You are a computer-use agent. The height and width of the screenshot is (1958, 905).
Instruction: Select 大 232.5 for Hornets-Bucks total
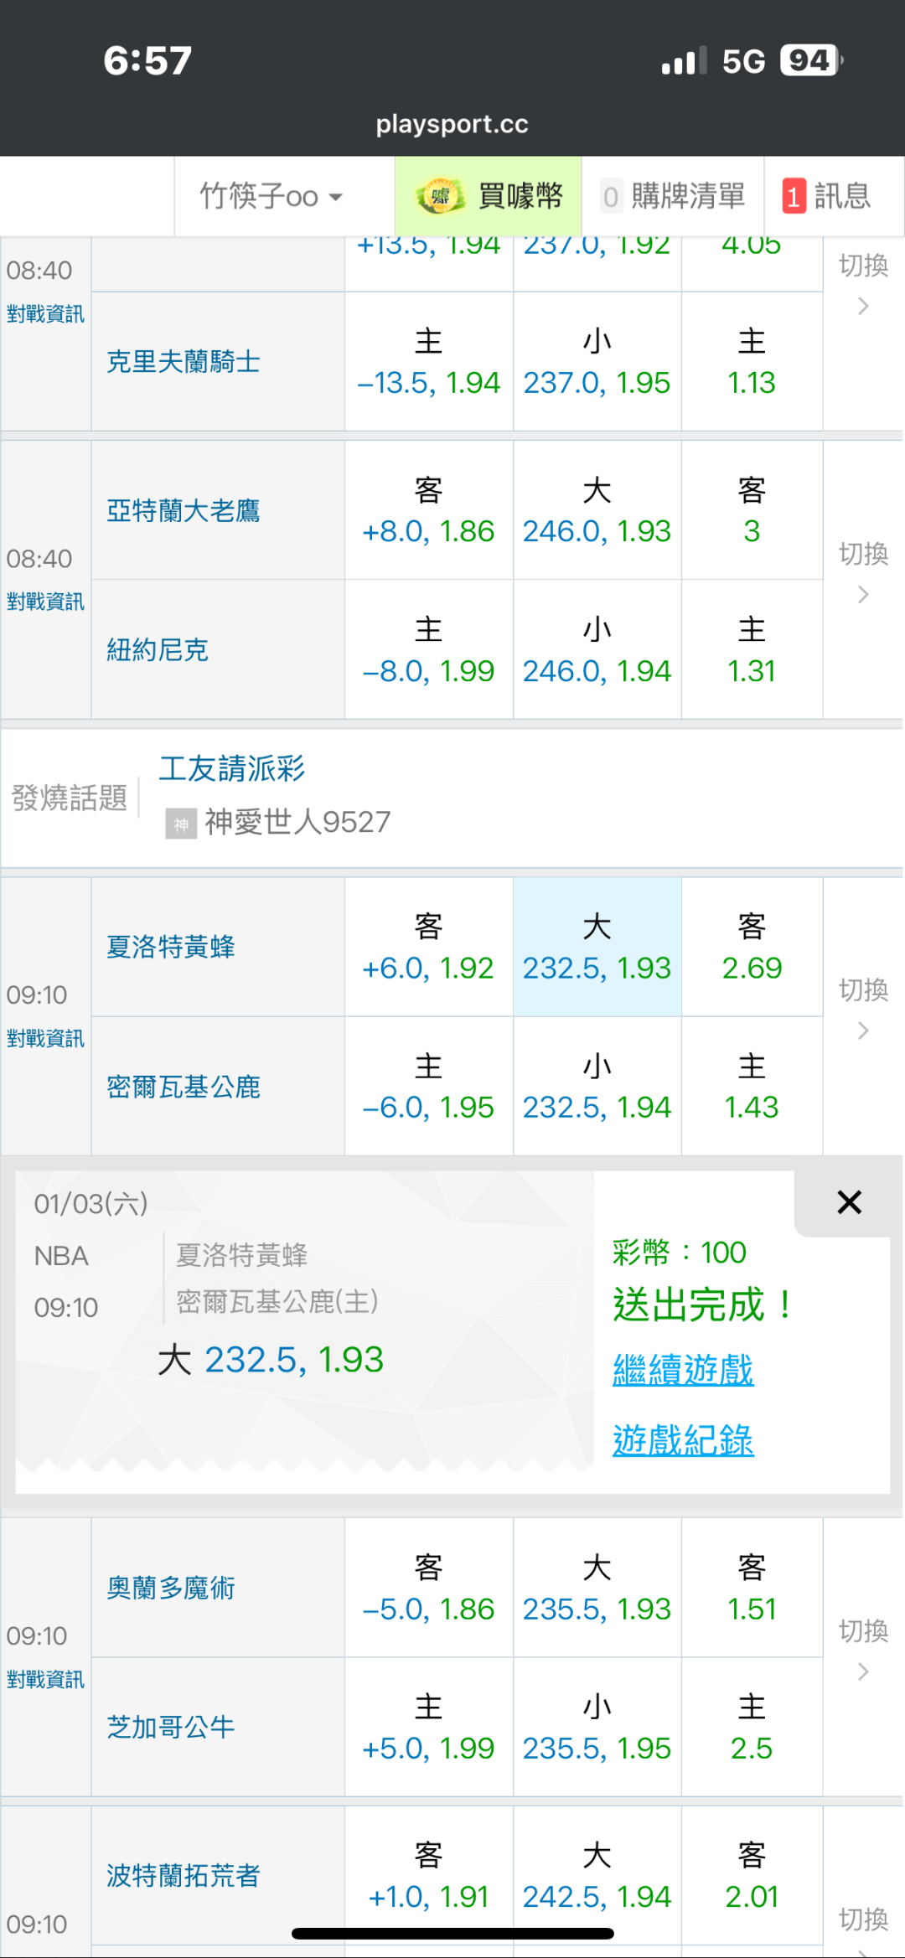pyautogui.click(x=597, y=948)
